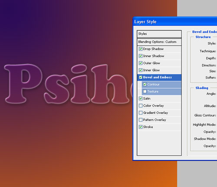The width and height of the screenshot is (217, 187).
Task: Click the Shading section heading
Action: [202, 88]
